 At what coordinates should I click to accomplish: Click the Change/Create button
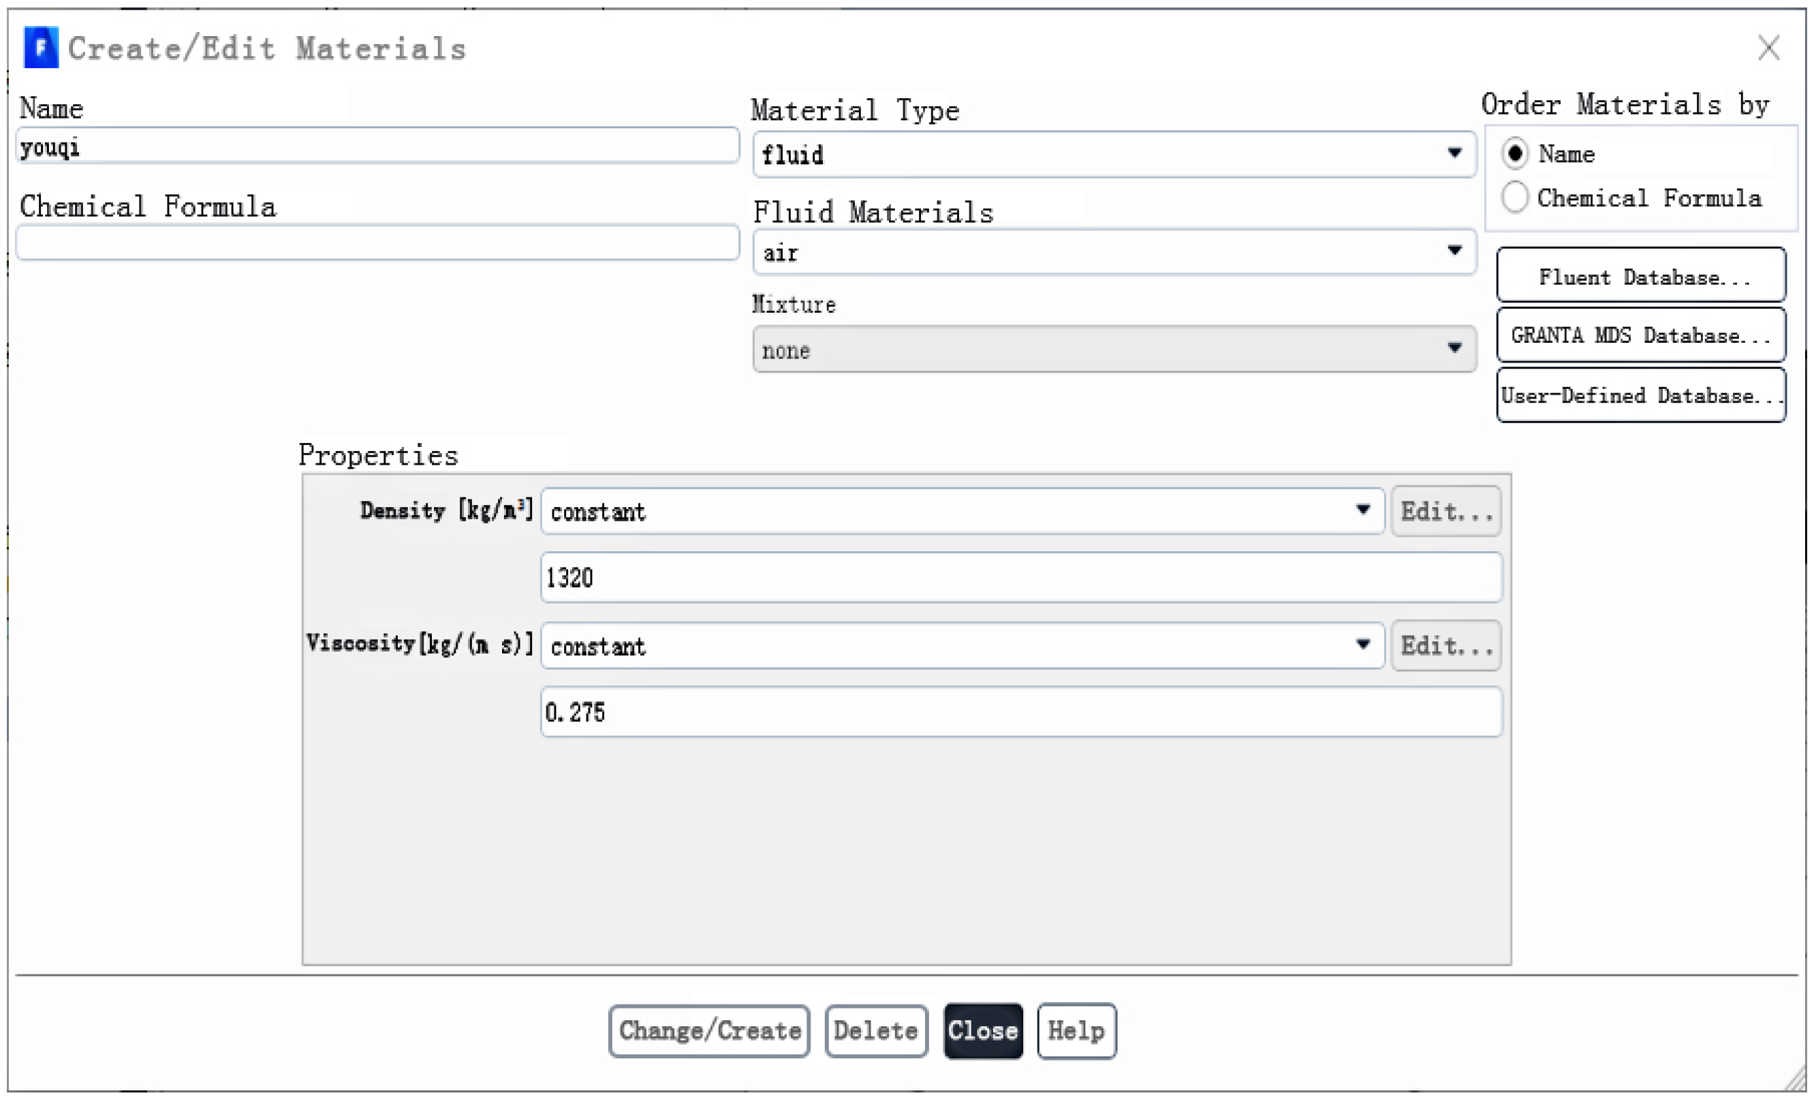click(709, 1030)
